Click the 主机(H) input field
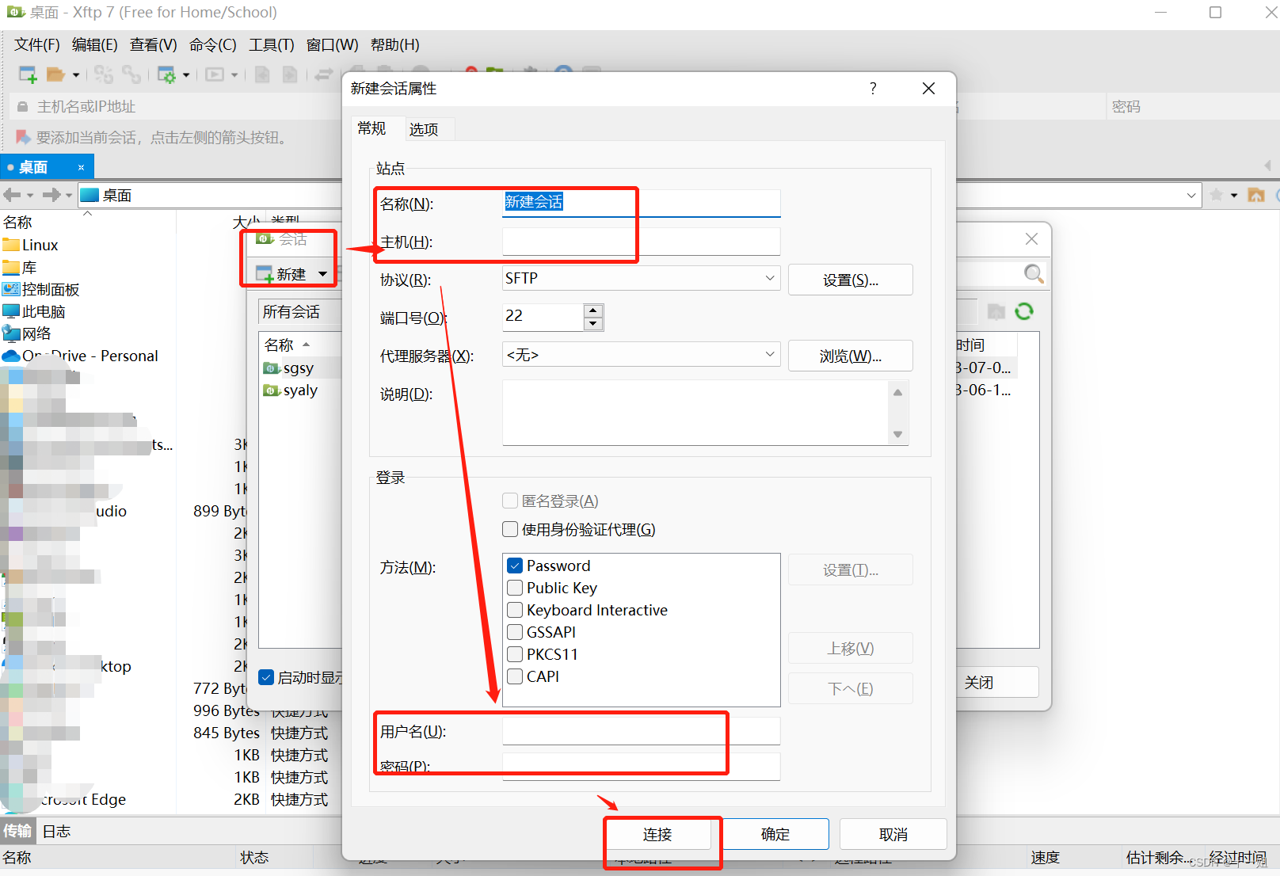Screen dimensions: 1280x876 [x=641, y=241]
